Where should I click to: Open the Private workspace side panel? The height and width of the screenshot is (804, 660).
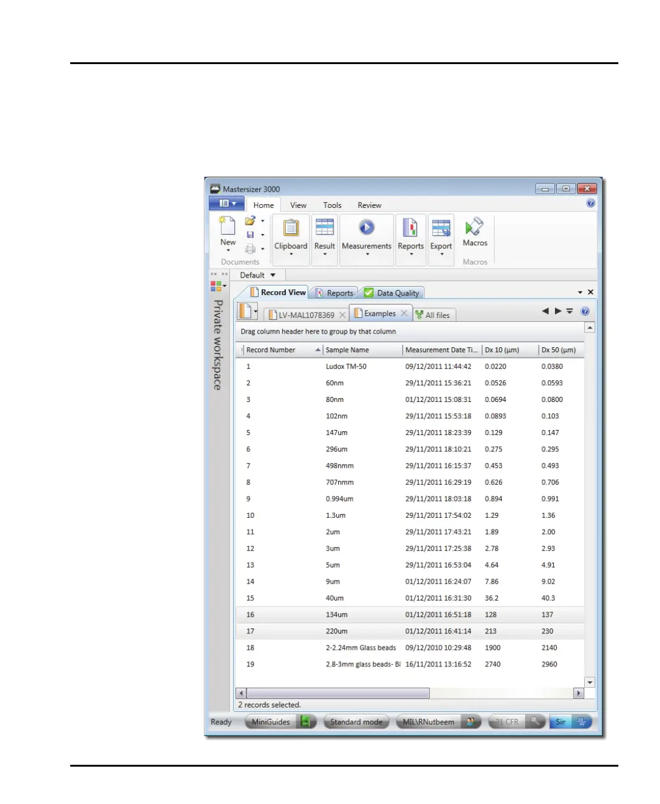(218, 345)
